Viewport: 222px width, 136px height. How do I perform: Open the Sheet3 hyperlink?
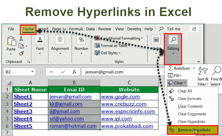pyautogui.click(x=23, y=111)
